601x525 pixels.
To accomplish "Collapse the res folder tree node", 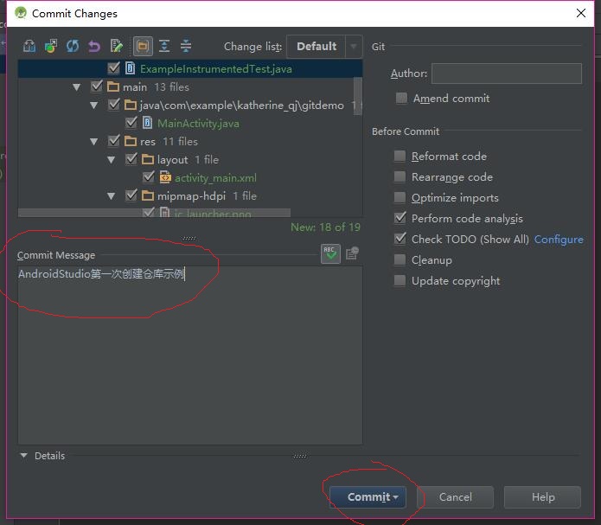I will click(x=94, y=142).
